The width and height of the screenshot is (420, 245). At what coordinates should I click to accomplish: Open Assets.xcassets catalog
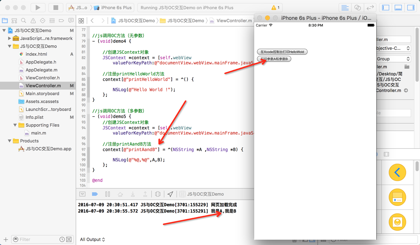pos(42,101)
